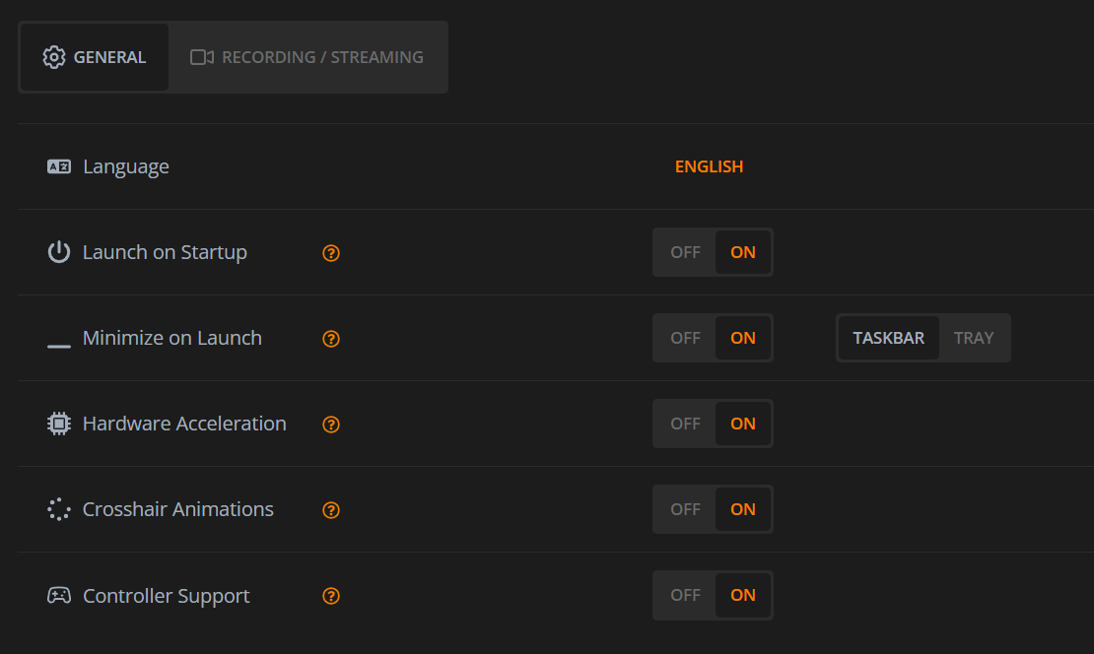Open help tooltip for Launch on Startup

pyautogui.click(x=330, y=253)
